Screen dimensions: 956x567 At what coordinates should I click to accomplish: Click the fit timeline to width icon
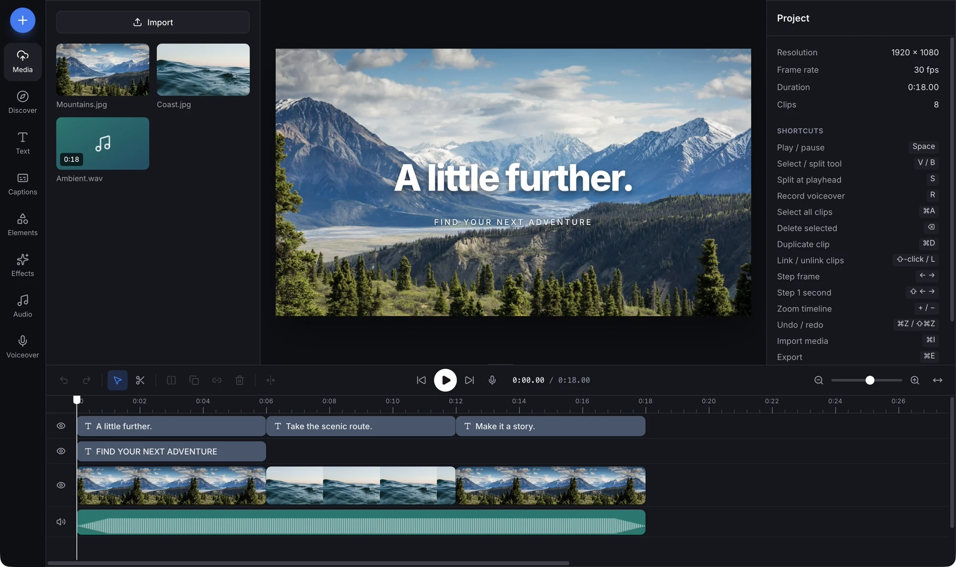(x=938, y=380)
